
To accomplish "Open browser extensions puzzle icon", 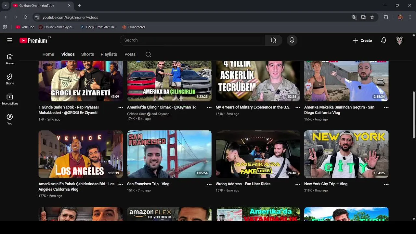I will tap(386, 17).
